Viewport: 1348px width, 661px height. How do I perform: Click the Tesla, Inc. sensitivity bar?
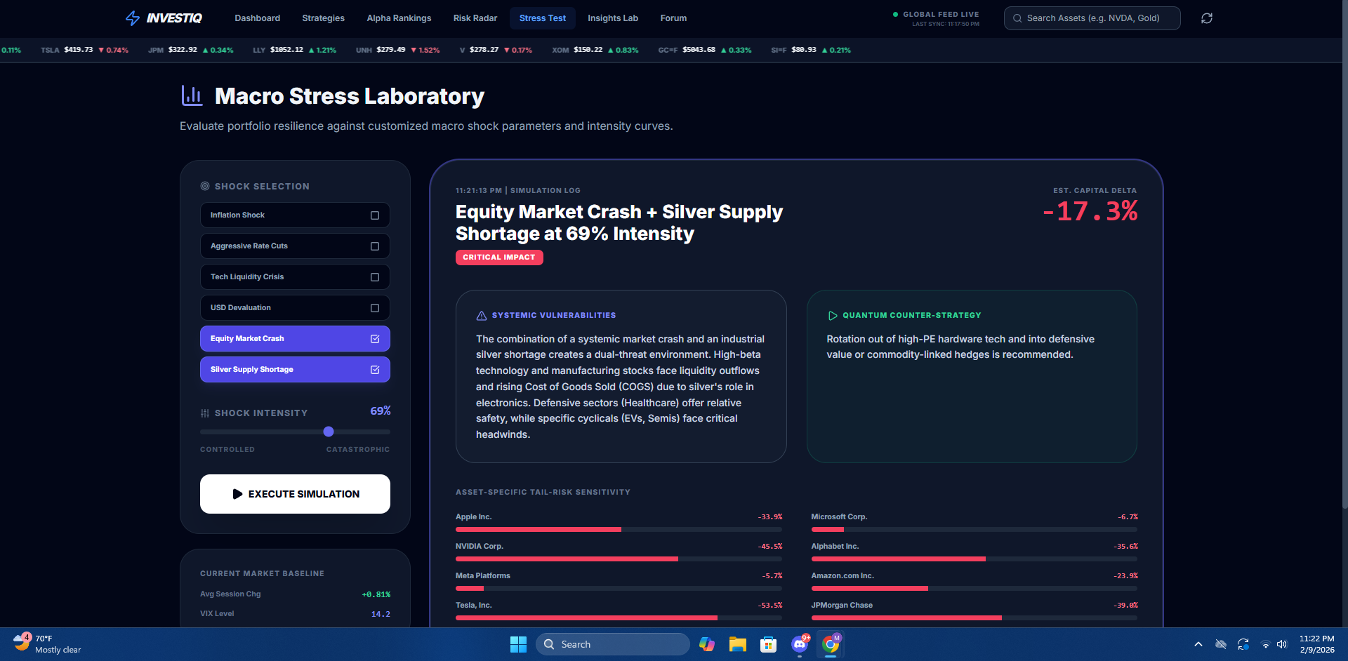point(619,618)
